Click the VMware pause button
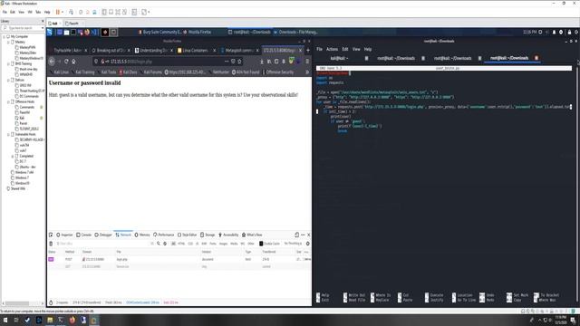This screenshot has width=580, height=326. [x=58, y=12]
